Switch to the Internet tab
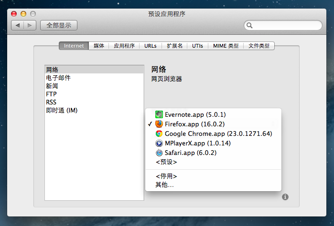 pos(74,46)
